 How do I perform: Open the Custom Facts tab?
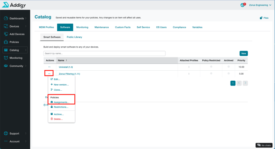point(123,27)
